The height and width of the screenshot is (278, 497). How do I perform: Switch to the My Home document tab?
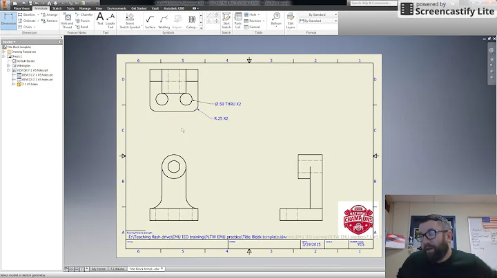point(98,269)
